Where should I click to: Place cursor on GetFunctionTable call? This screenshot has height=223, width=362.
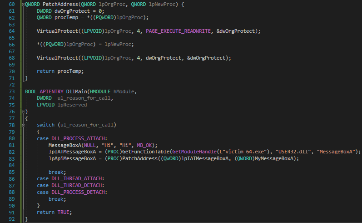(x=146, y=152)
